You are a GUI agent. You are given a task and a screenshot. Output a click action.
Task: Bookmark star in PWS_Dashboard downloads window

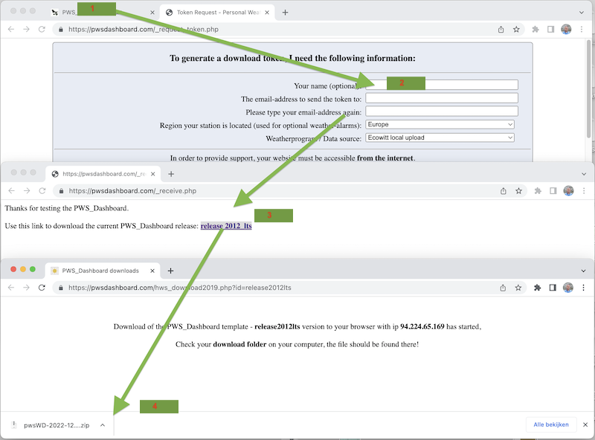coord(518,288)
